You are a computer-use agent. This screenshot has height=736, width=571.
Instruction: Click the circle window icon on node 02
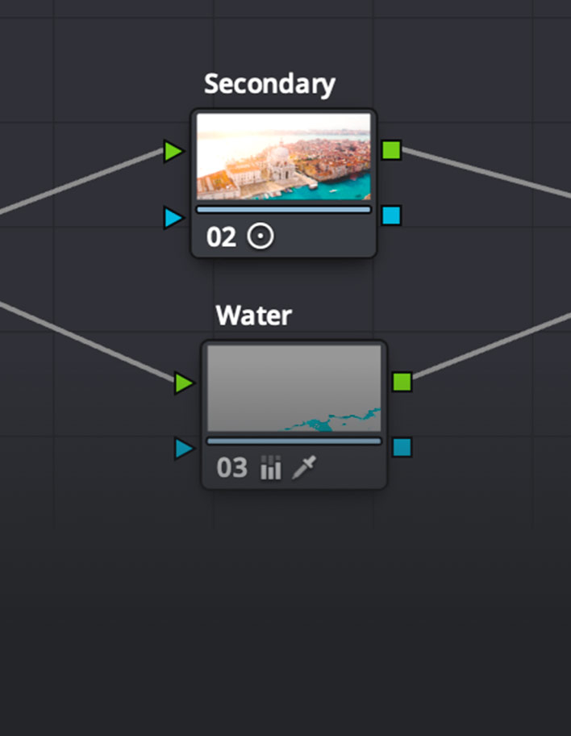pyautogui.click(x=260, y=236)
